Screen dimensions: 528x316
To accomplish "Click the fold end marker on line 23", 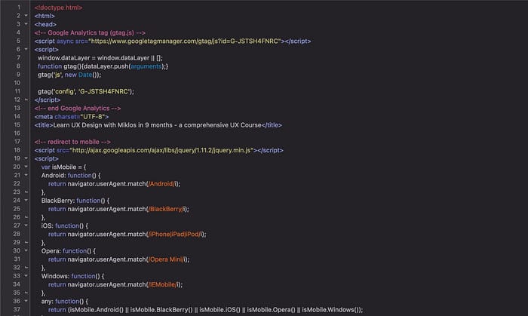I will pyautogui.click(x=26, y=192).
